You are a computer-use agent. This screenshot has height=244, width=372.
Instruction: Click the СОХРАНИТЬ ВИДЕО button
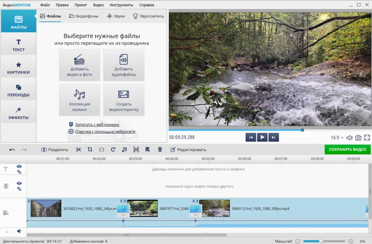click(x=347, y=149)
